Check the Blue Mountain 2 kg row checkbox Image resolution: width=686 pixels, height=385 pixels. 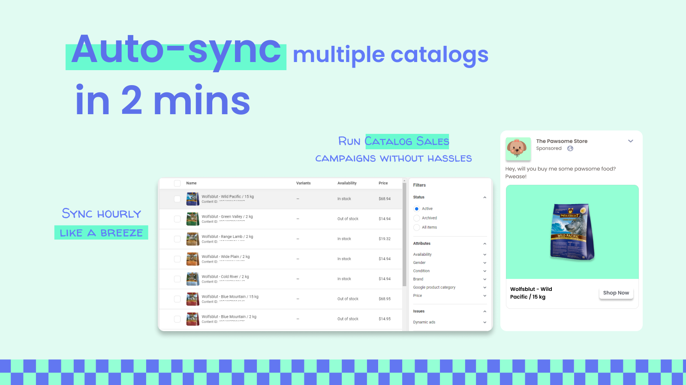click(x=177, y=319)
